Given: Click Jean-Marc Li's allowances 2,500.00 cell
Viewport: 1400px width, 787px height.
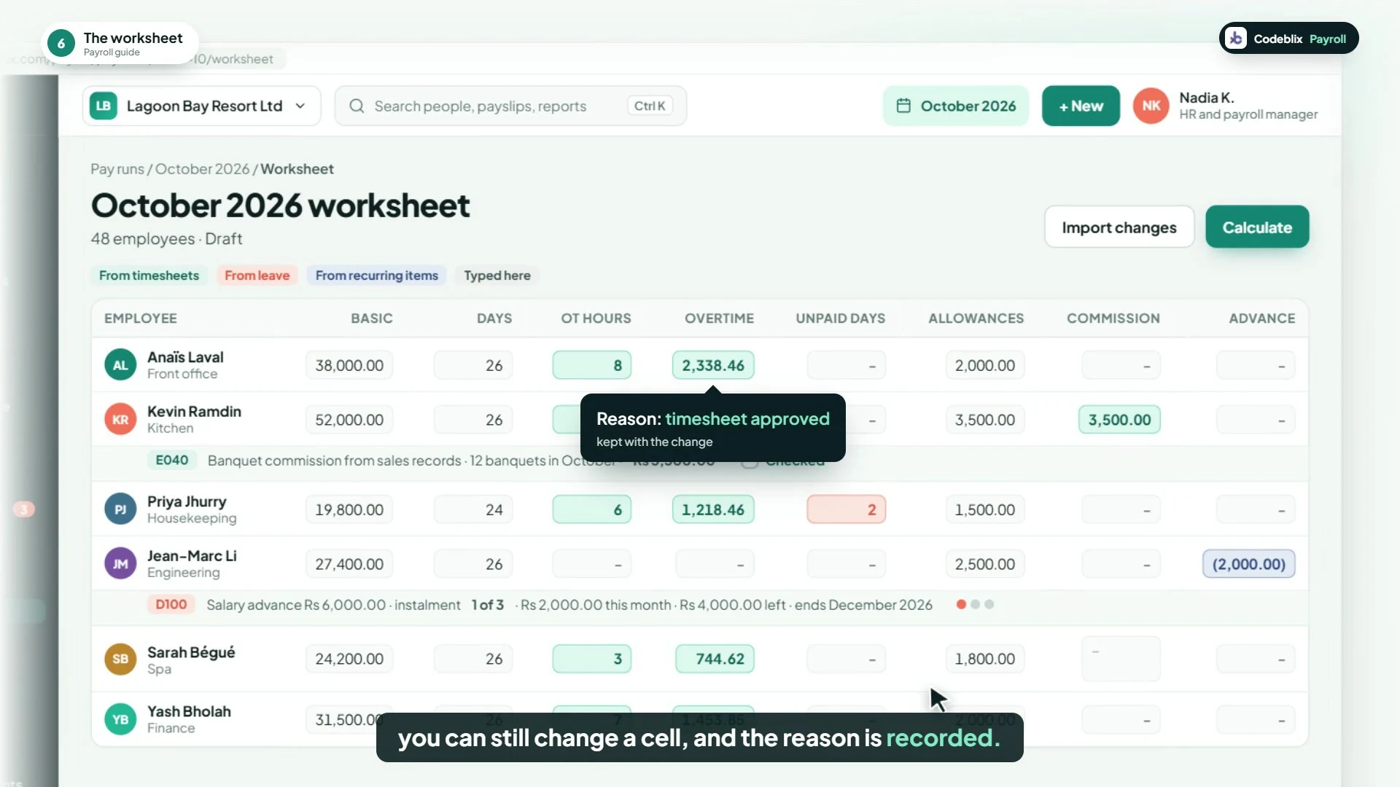Looking at the screenshot, I should coord(985,564).
